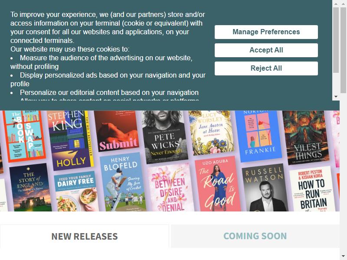
Task: Open The Story of England cover
Action: (30, 188)
